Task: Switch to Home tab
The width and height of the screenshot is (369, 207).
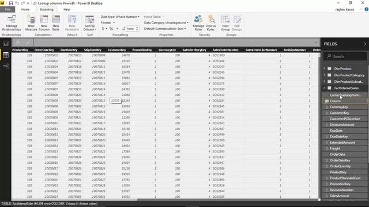Action: pyautogui.click(x=25, y=9)
